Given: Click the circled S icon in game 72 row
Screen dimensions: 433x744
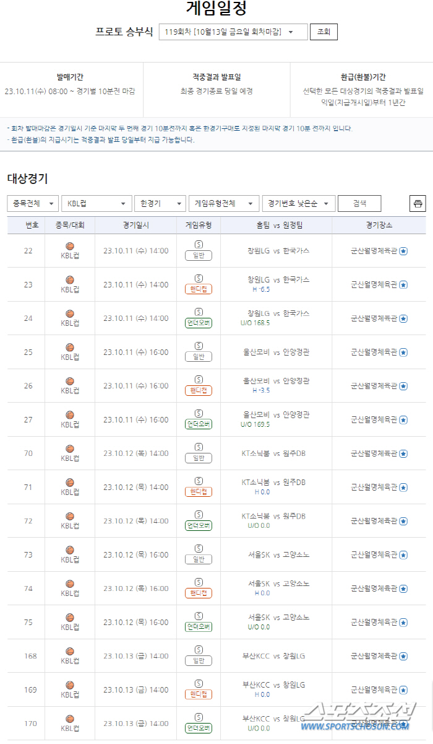Looking at the screenshot, I should (199, 515).
